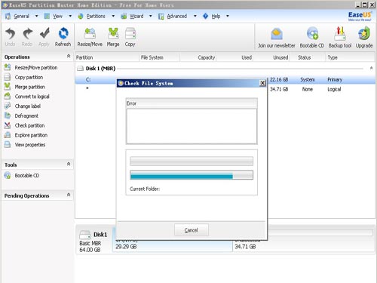Sort by the Unused column header
Viewport: 377px width, 283px height.
pyautogui.click(x=271, y=57)
